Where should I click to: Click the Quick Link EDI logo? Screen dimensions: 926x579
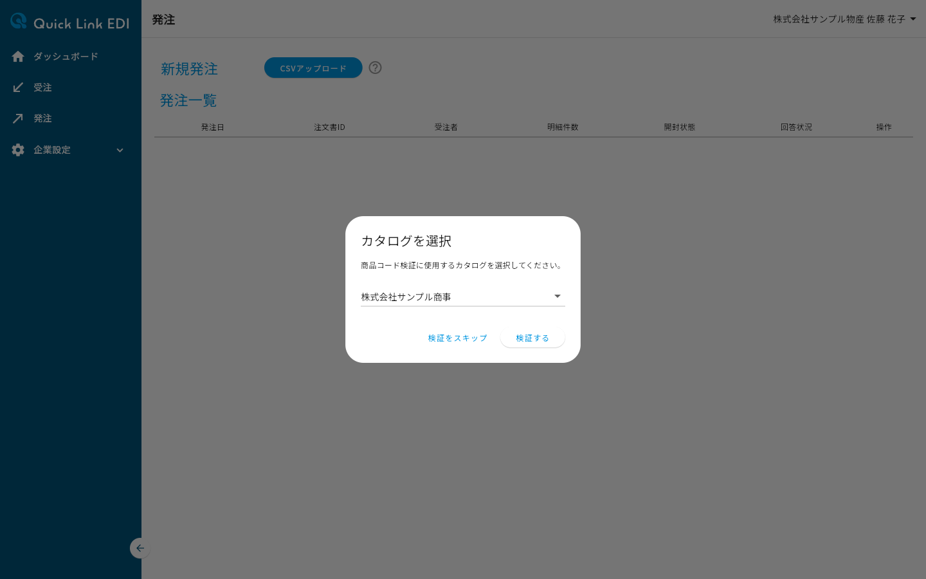[70, 22]
